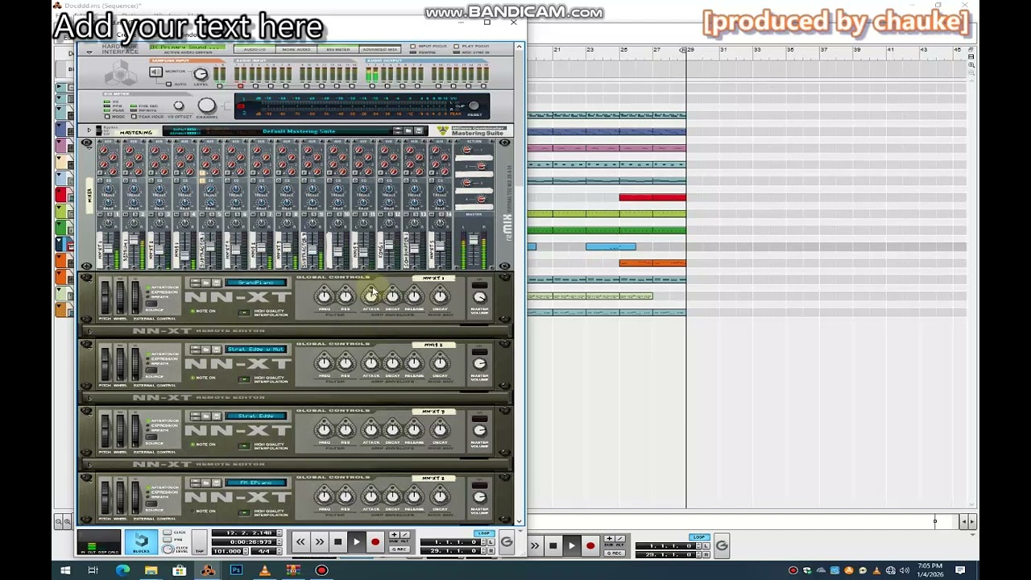The image size is (1031, 580).
Task: Collapse the Hardware Interface fold arrow
Action: (x=89, y=52)
